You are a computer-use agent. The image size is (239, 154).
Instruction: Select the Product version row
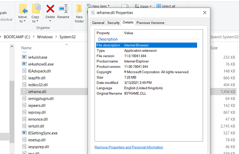[x=146, y=66]
